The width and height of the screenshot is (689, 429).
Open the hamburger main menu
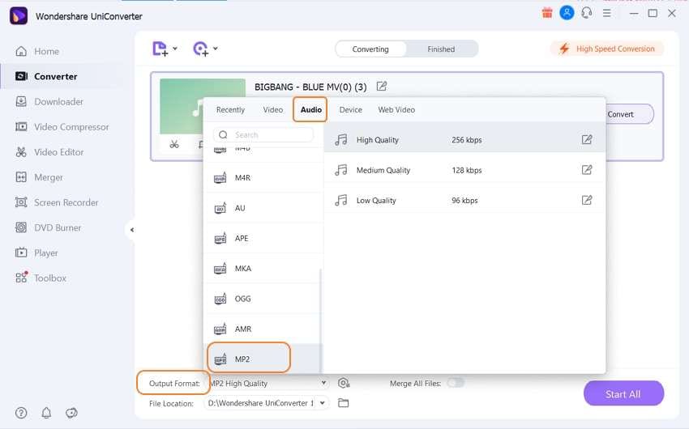tap(607, 13)
